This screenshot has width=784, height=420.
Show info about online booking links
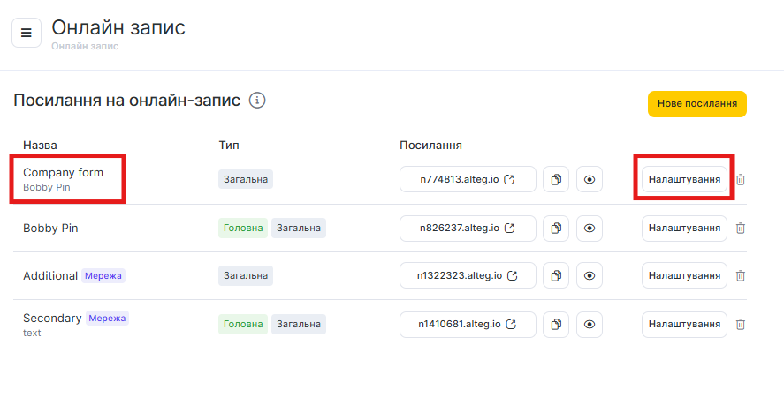257,101
